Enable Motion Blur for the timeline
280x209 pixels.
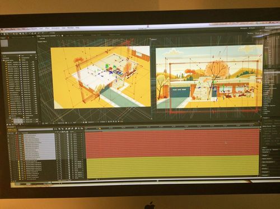coord(72,129)
